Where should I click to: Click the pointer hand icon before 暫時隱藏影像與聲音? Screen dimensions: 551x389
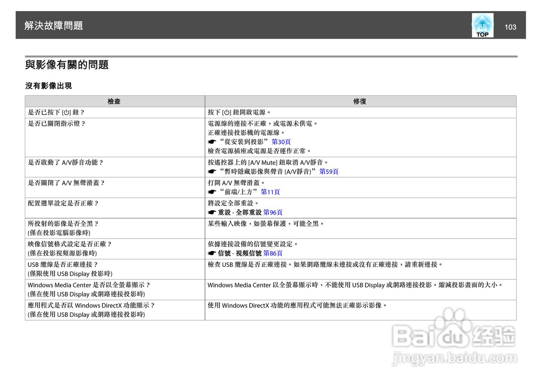coord(211,172)
